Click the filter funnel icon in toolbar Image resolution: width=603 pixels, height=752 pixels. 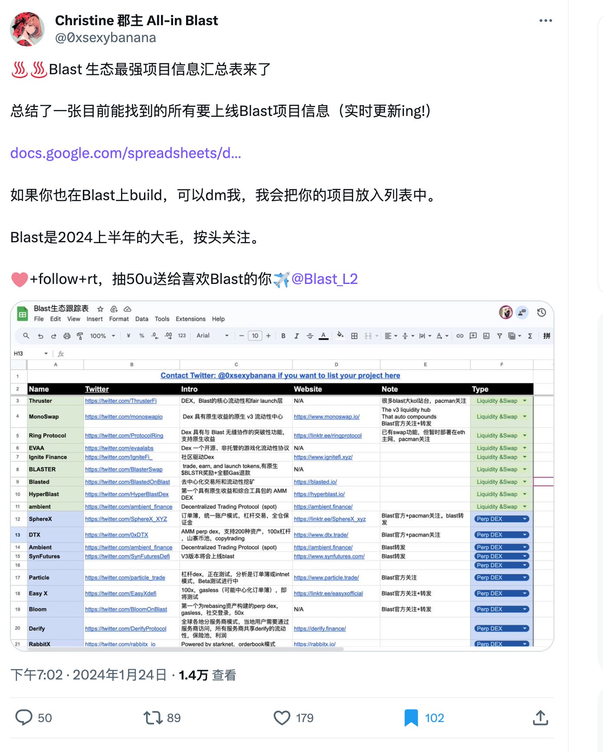(499, 336)
